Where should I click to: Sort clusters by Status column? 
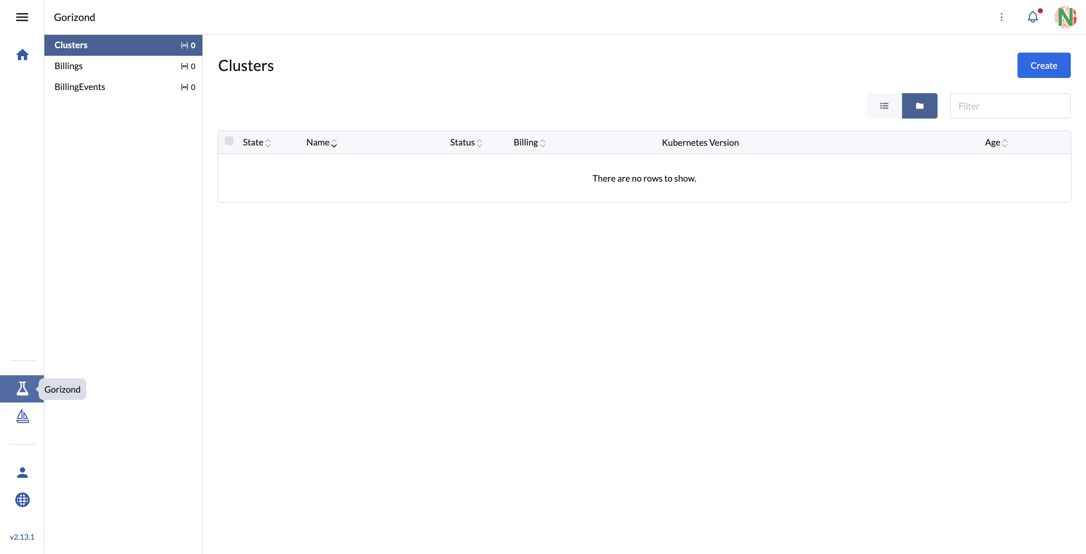(x=465, y=142)
